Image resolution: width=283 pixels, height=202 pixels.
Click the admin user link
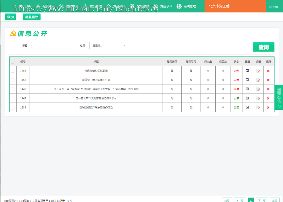click(273, 7)
